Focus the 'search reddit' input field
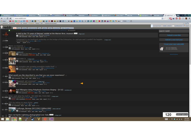This screenshot has width=191, height=135. (174, 31)
